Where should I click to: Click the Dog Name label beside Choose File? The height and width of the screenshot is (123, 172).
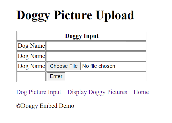[31, 66]
